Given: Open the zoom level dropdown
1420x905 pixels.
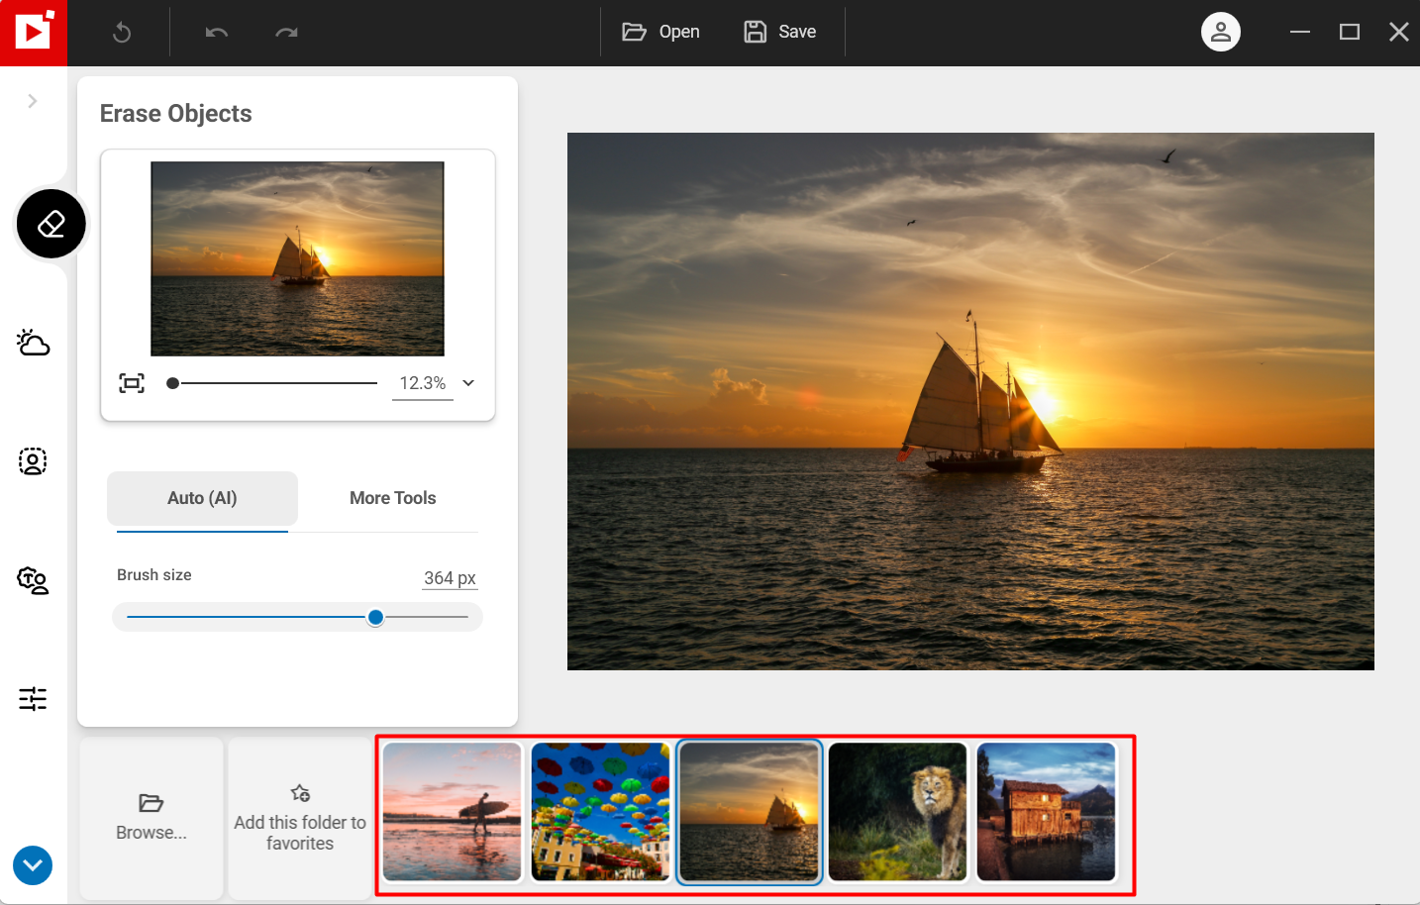Looking at the screenshot, I should [467, 382].
